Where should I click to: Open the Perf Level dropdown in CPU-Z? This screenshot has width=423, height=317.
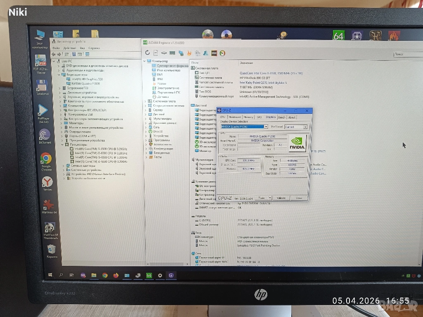[305, 127]
